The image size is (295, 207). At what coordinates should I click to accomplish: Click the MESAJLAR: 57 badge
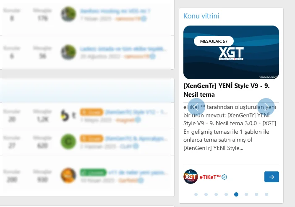pyautogui.click(x=214, y=41)
